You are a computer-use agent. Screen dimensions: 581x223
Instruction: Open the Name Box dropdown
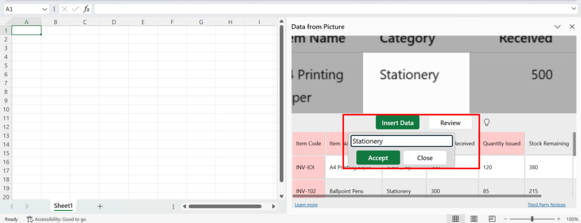click(x=45, y=9)
